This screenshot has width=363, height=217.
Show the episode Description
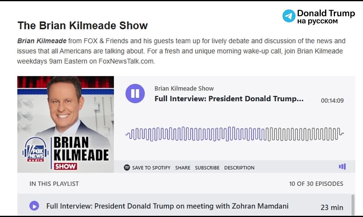pyautogui.click(x=239, y=168)
